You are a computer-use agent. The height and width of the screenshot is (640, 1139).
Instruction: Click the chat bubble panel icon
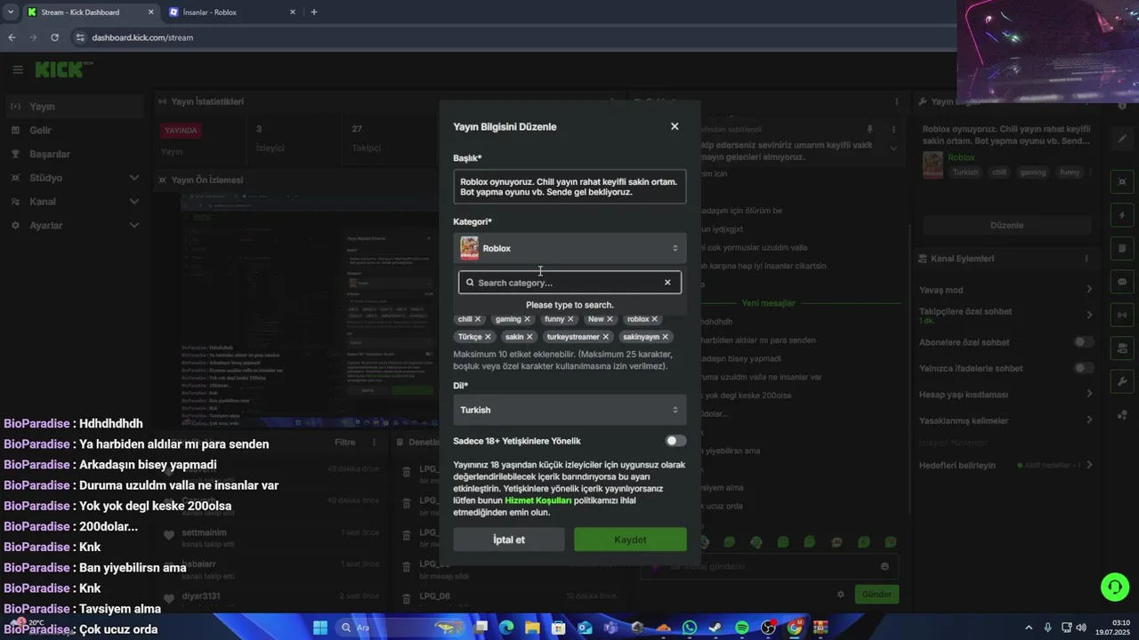[1122, 282]
